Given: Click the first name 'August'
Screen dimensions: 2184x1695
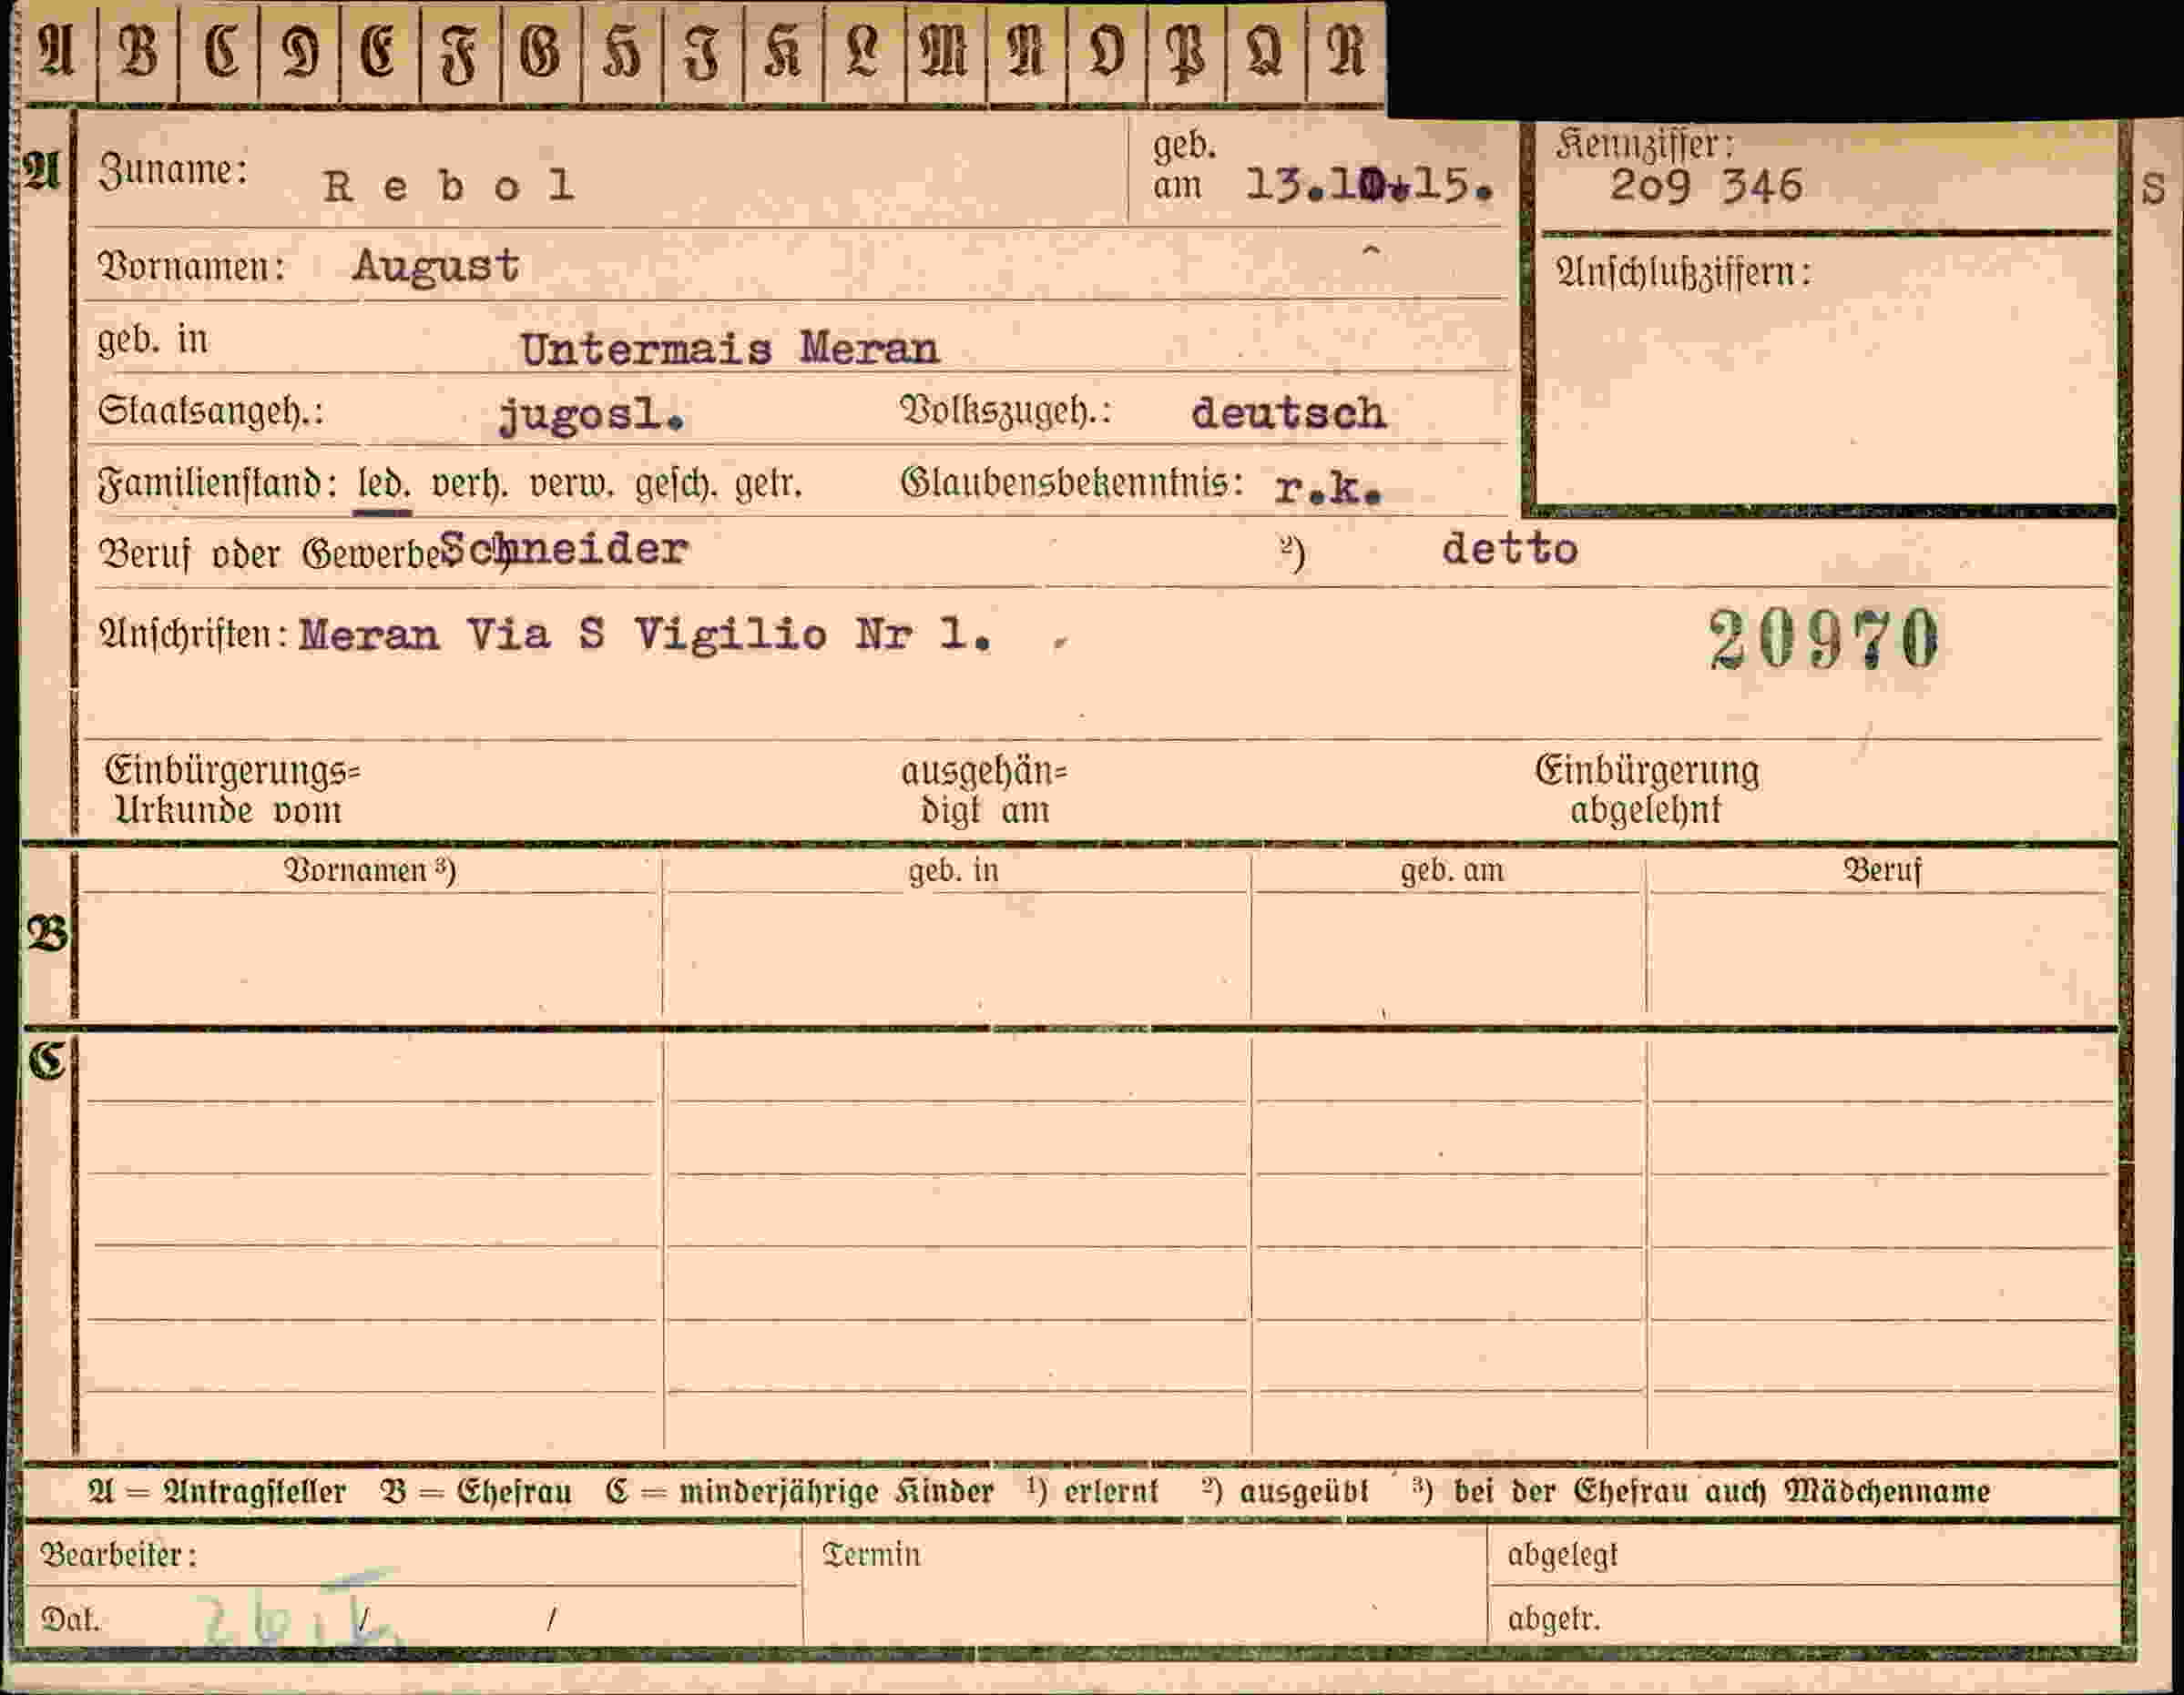Looking at the screenshot, I should (x=436, y=266).
